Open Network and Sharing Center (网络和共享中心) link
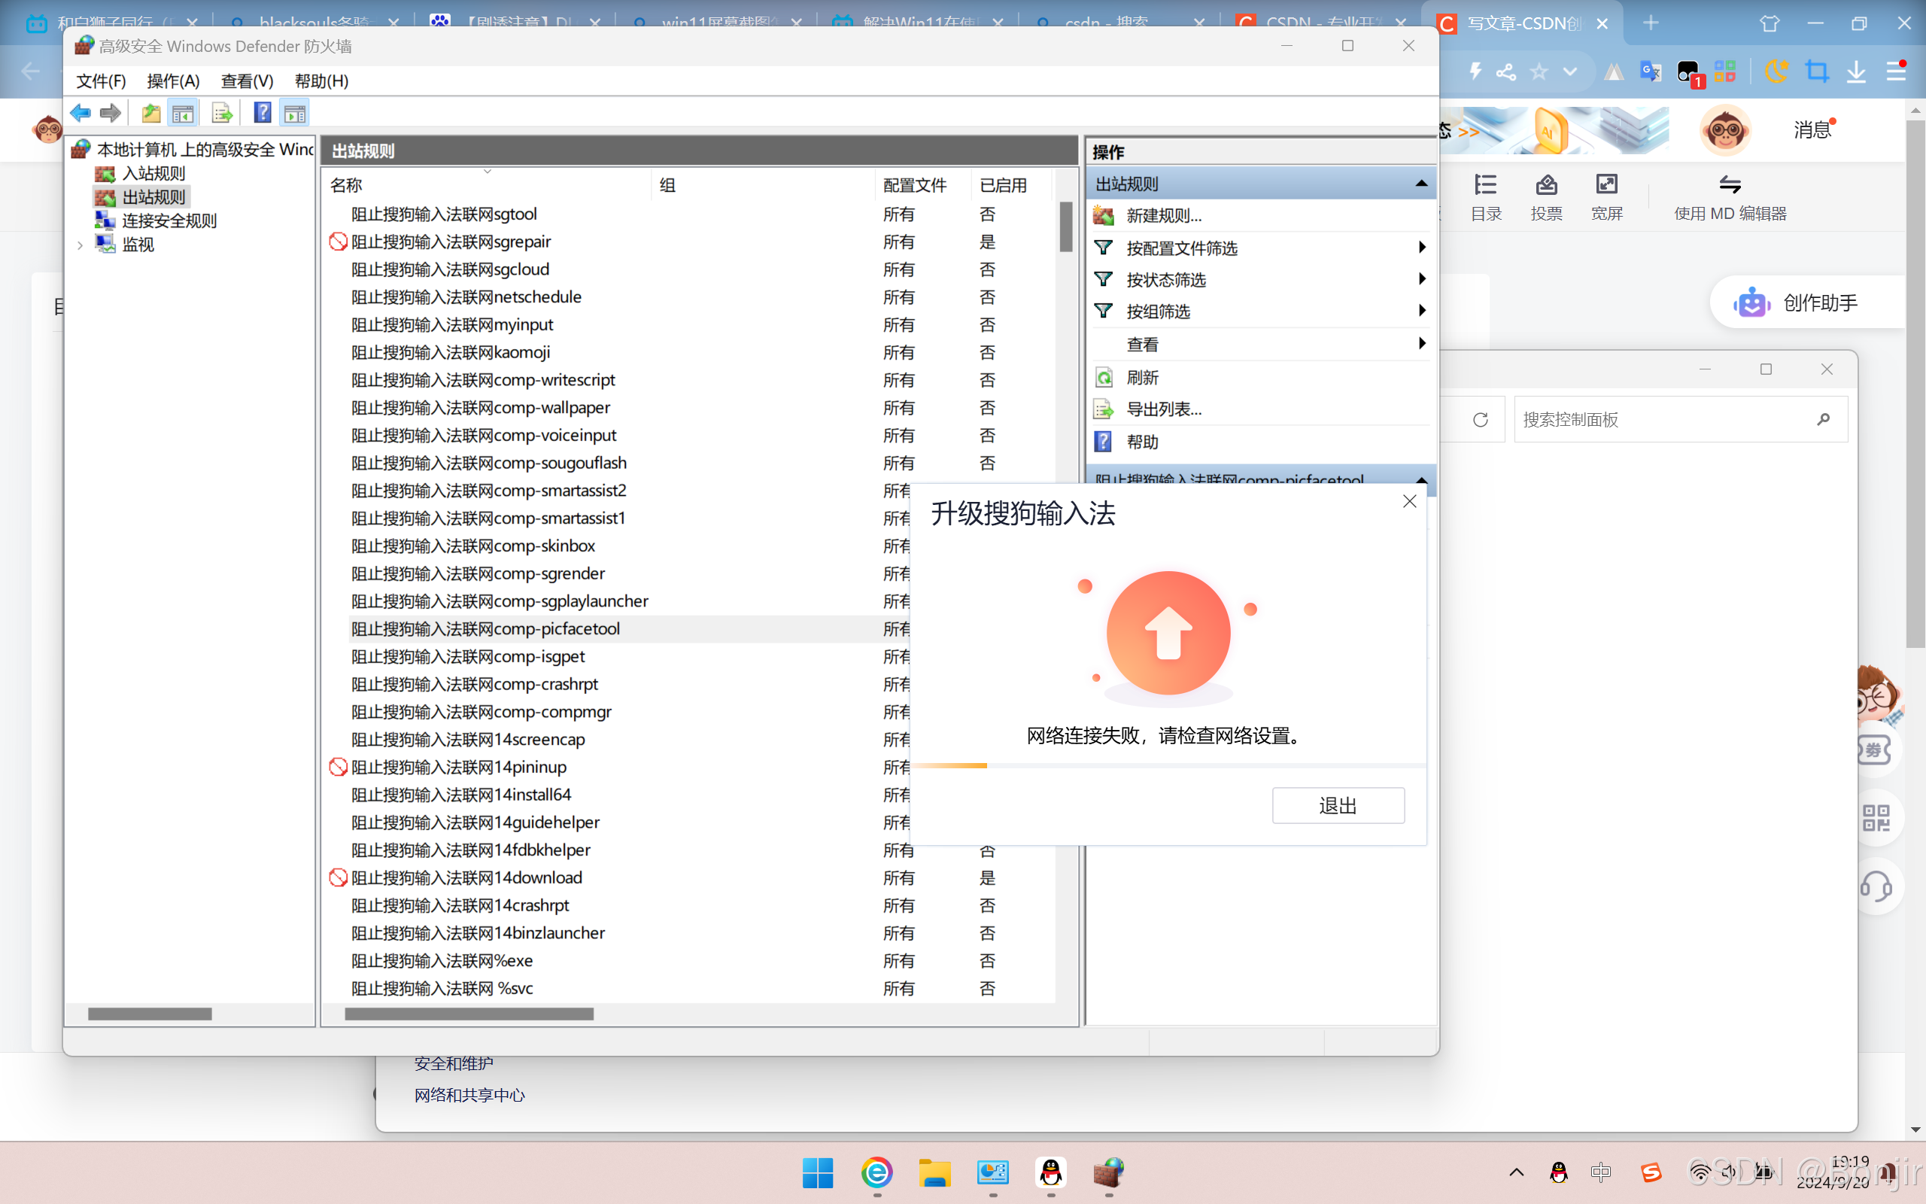1926x1204 pixels. coord(469,1095)
